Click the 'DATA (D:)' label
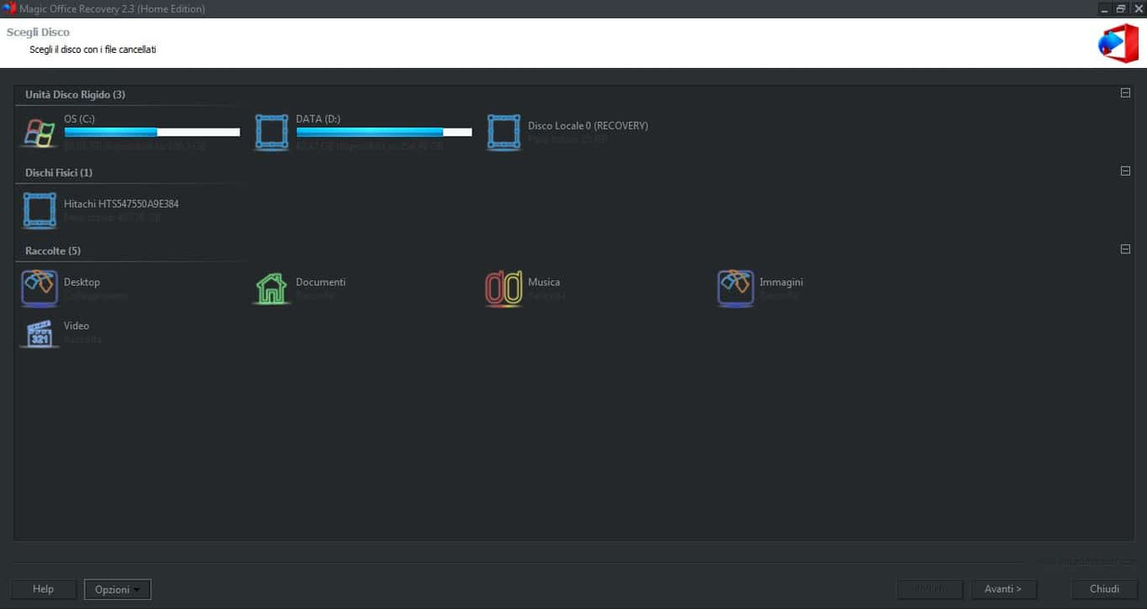Screen dimensions: 1147x609 click(x=318, y=119)
